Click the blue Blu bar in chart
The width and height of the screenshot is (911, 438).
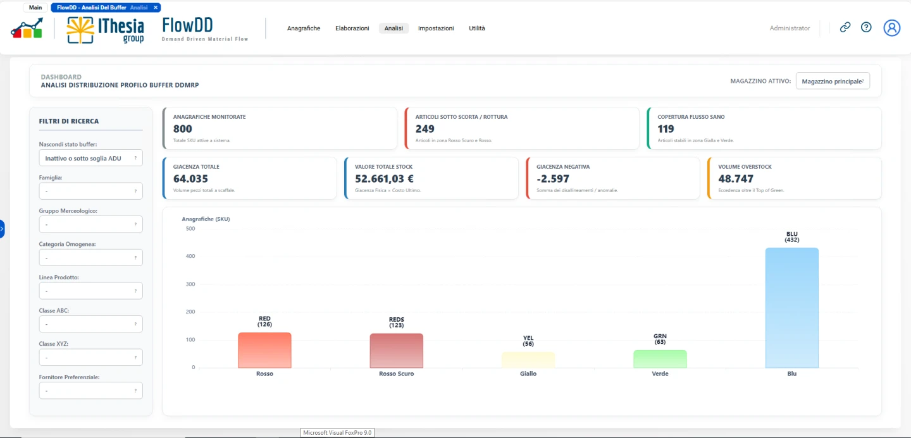click(x=792, y=308)
